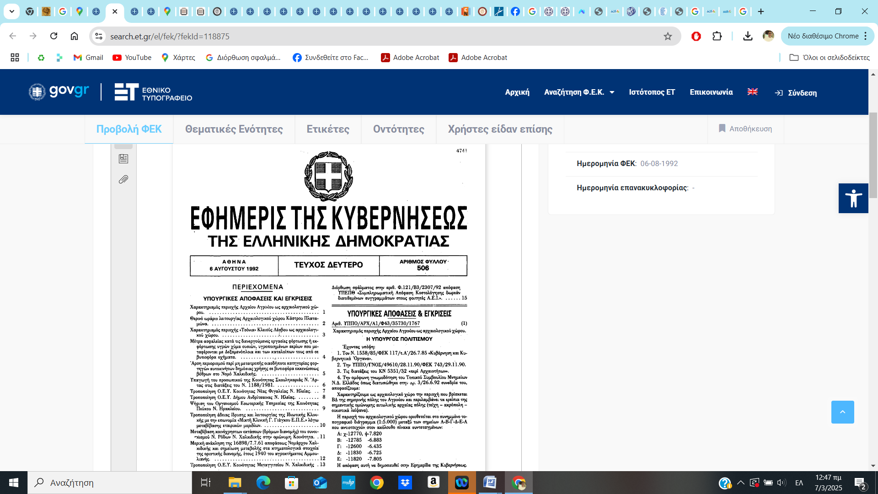Open the accessibility options icon
Viewport: 878px width, 494px height.
coord(853,198)
